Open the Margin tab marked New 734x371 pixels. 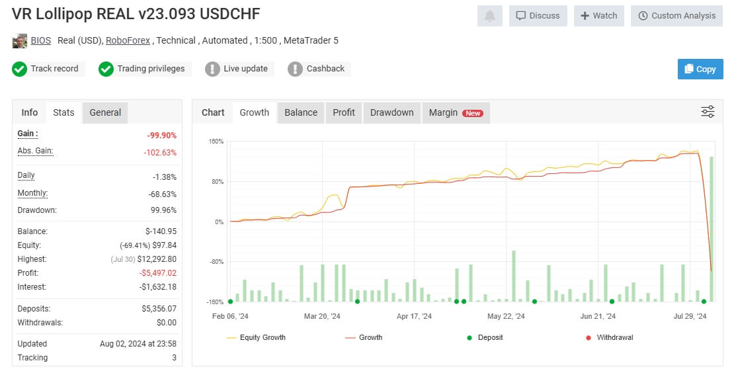click(456, 112)
